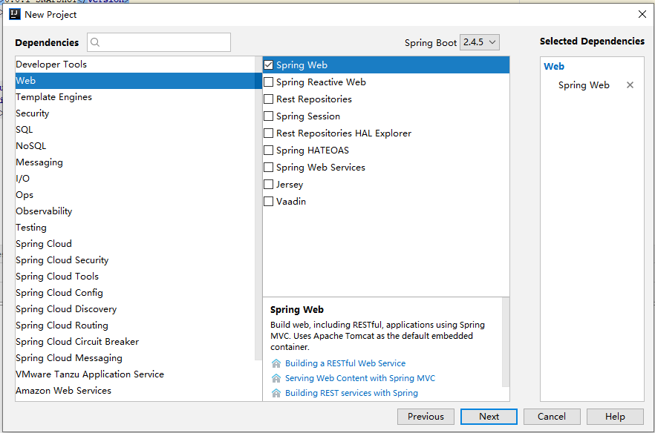This screenshot has width=655, height=433.
Task: Select Spring Cloud category
Action: pos(135,244)
